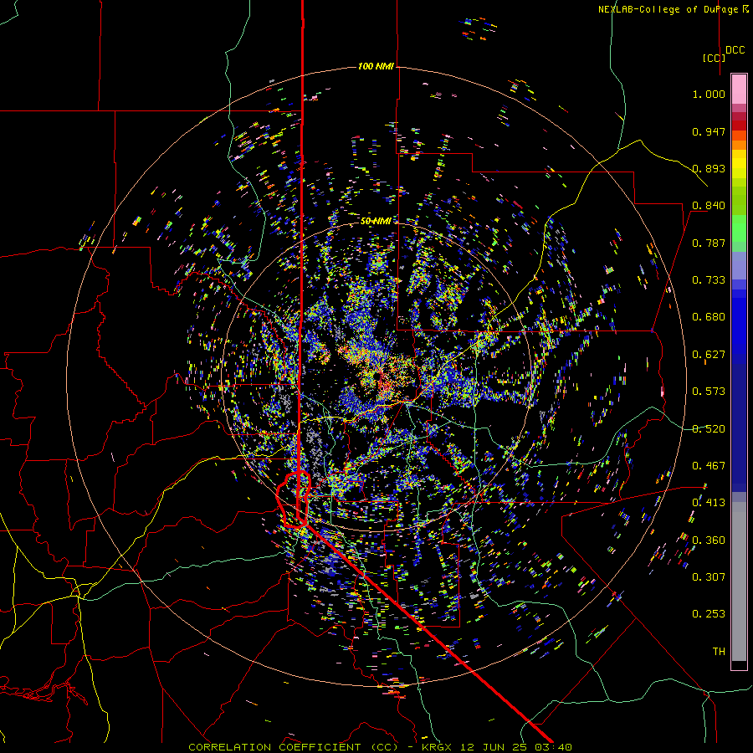This screenshot has width=753, height=753.
Task: Click the gray lower section of color bar
Action: pyautogui.click(x=739, y=581)
